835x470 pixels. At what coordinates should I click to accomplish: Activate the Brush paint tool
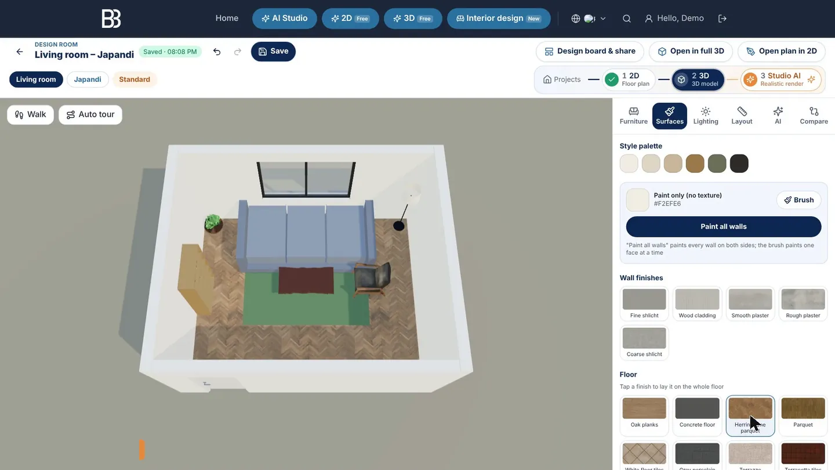[799, 200]
